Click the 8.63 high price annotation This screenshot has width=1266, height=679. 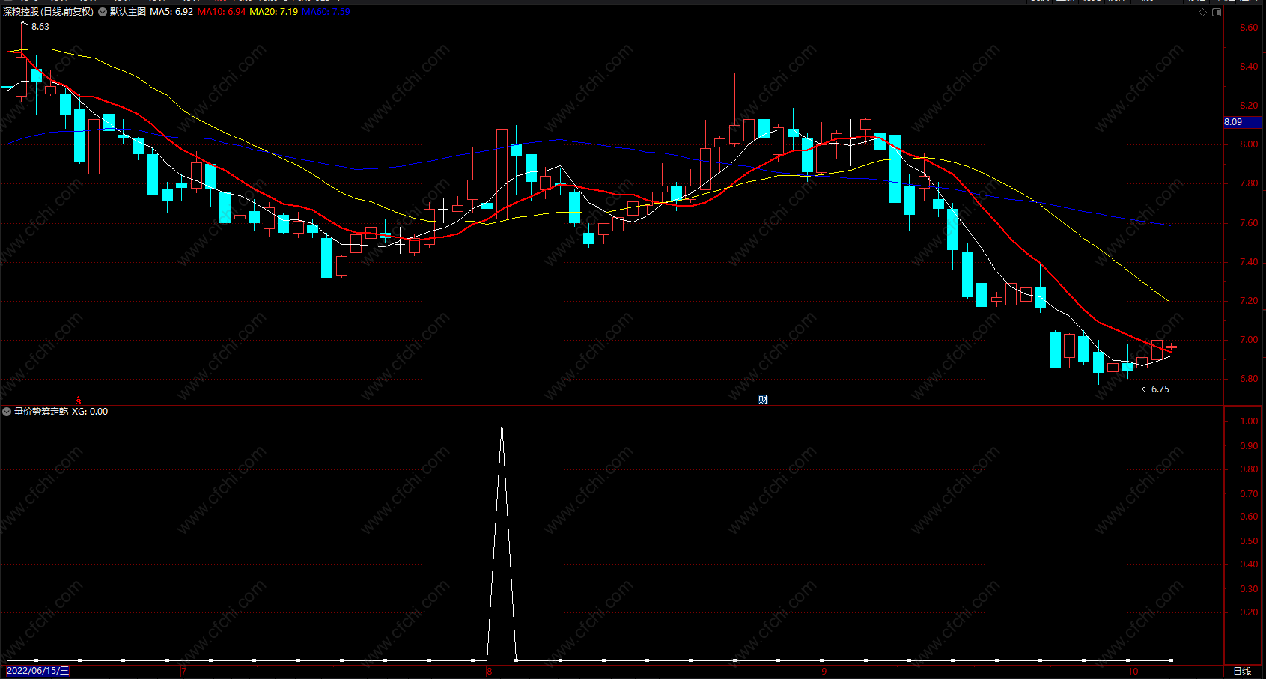[x=40, y=27]
